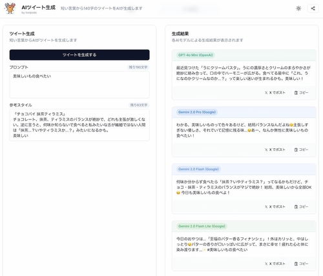Click the フィナンシェ tweet text
This screenshot has width=323, height=276.
click(x=242, y=244)
